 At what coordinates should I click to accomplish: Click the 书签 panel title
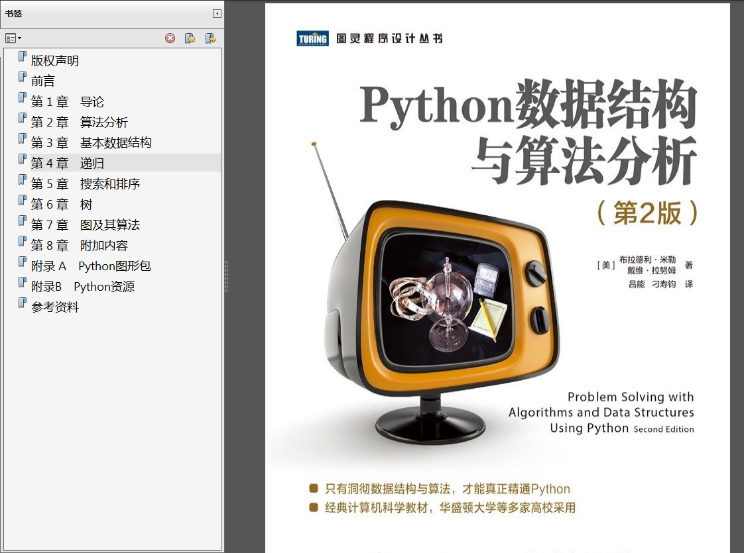[x=13, y=14]
